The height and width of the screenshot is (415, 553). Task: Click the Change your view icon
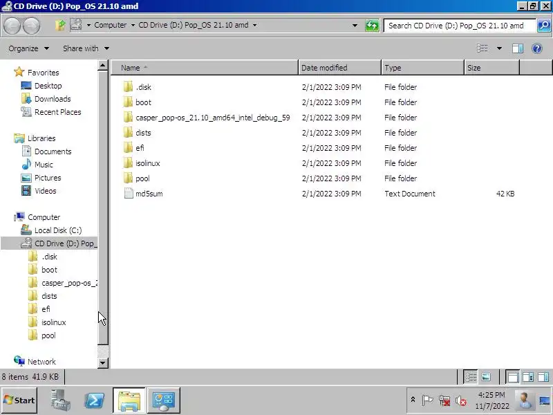482,48
